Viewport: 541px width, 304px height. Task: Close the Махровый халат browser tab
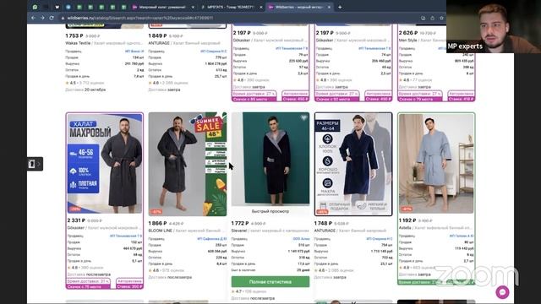pos(193,7)
